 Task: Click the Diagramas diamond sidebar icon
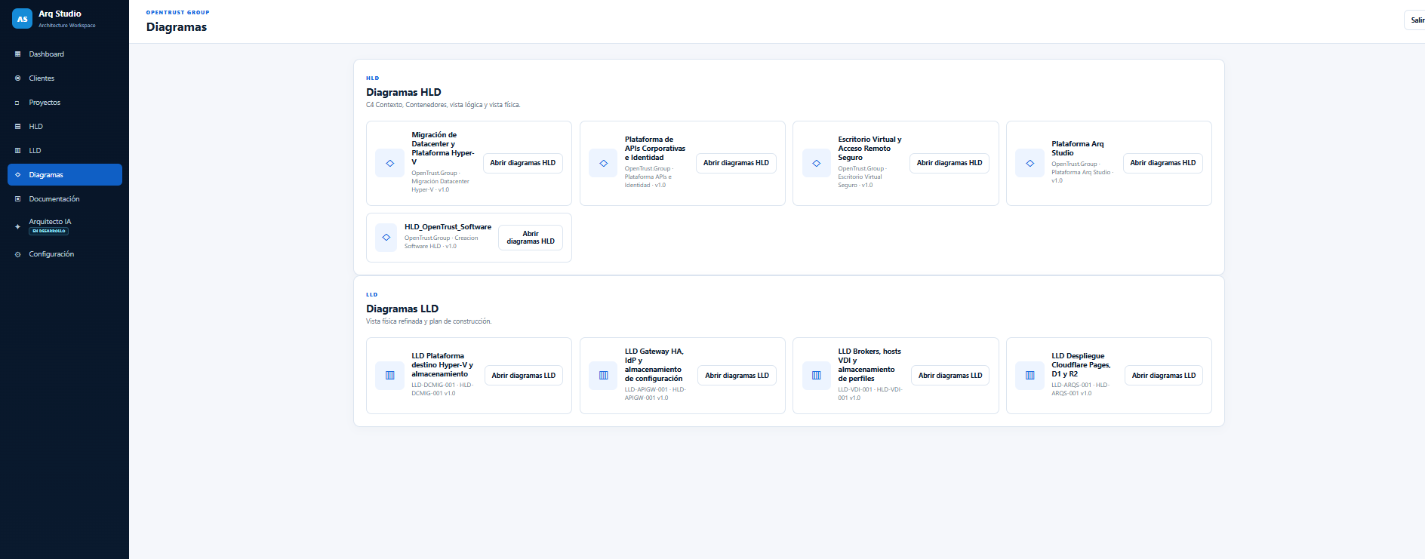[x=17, y=175]
